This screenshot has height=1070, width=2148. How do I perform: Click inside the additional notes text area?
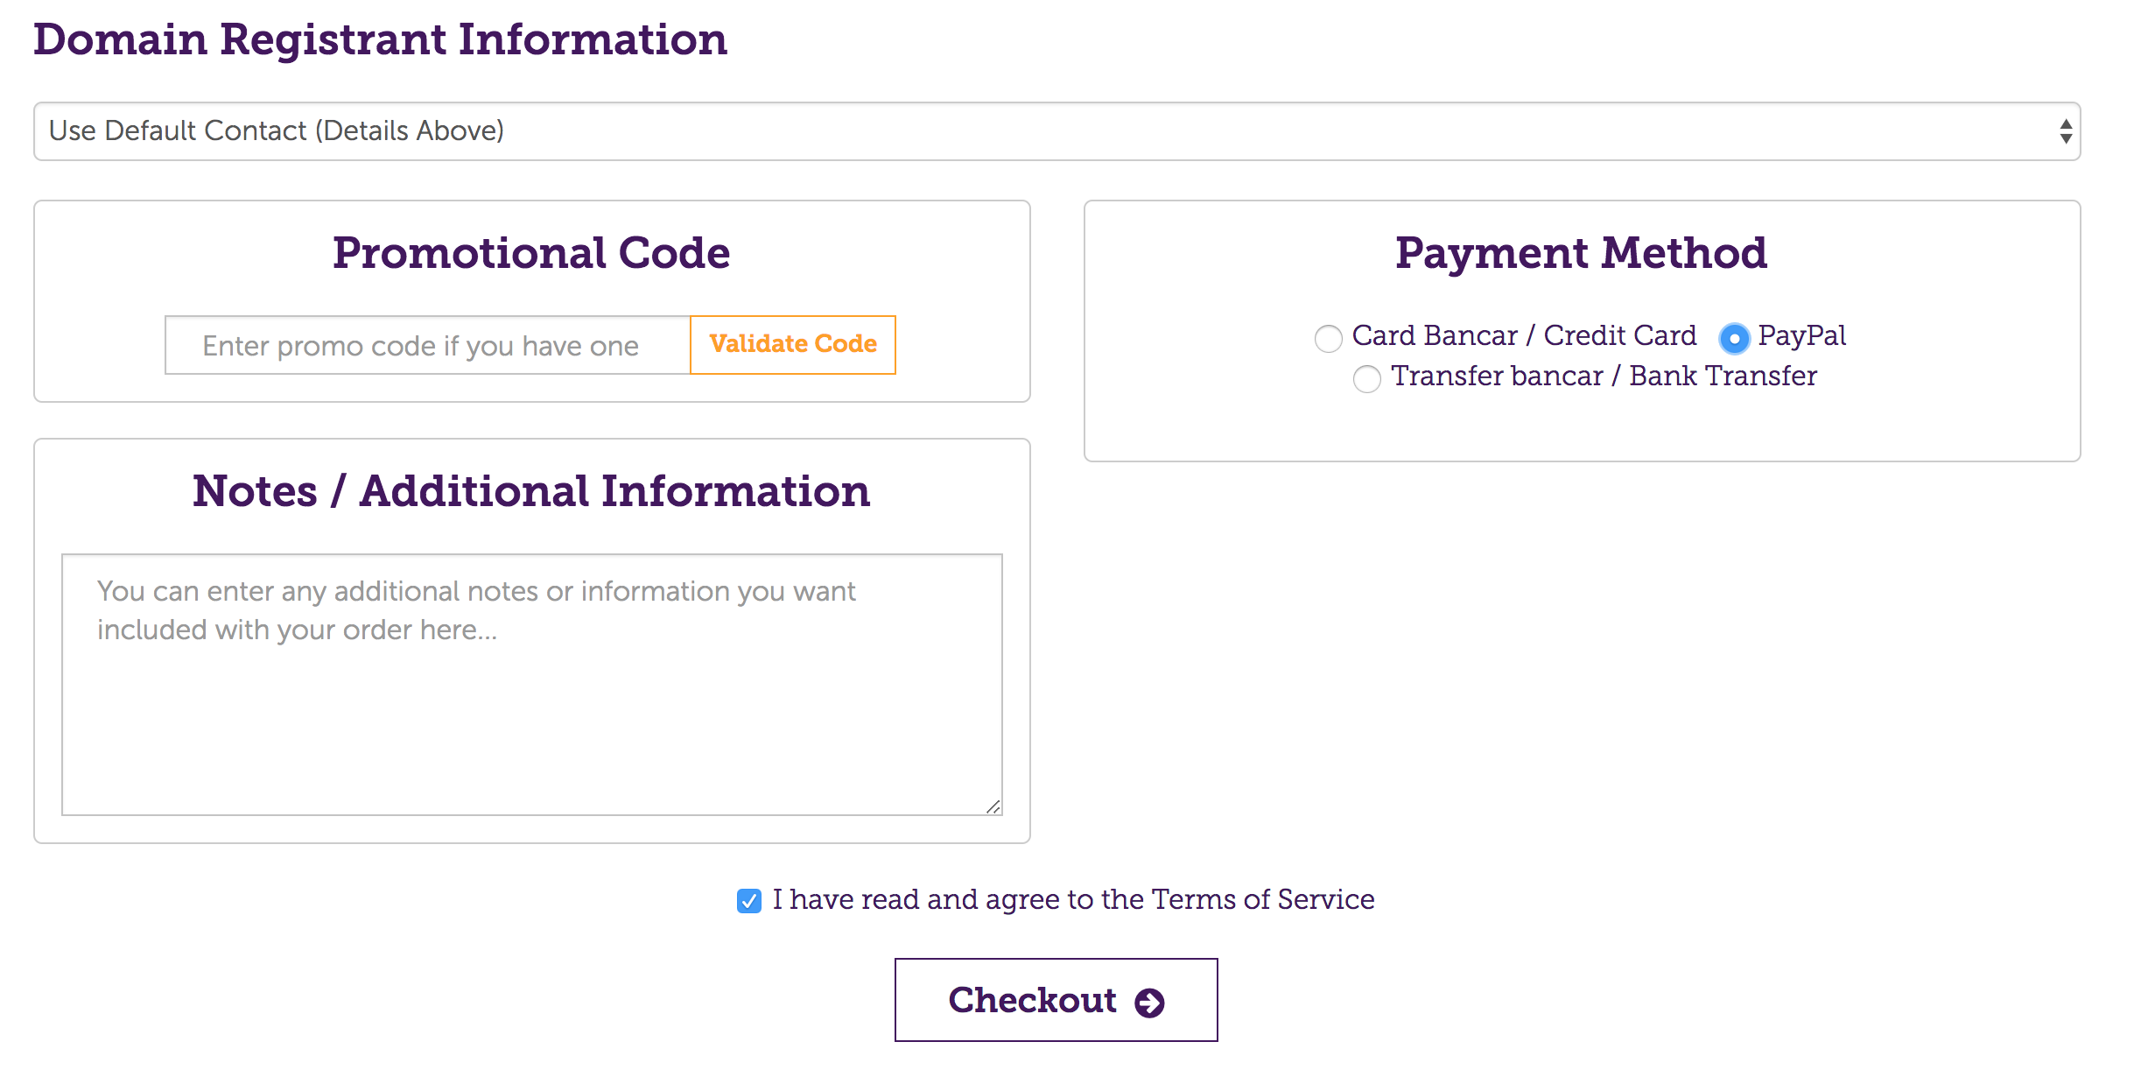pos(531,685)
